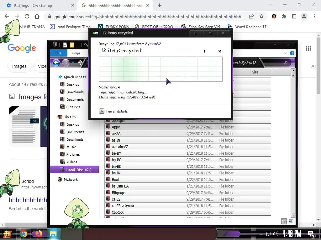Open Firefox from the taskbar
The image size is (321, 240).
(x=39, y=234)
